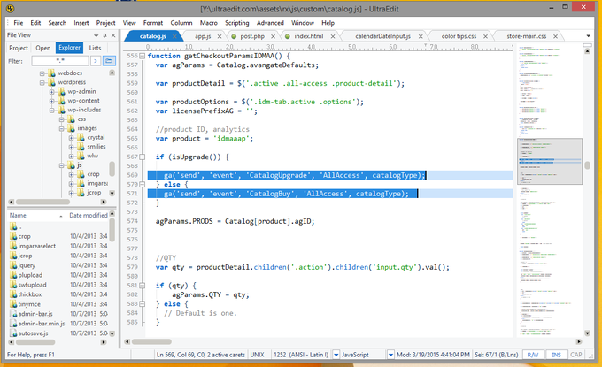
Task: Switch to the Open tab in File View
Action: tap(43, 48)
